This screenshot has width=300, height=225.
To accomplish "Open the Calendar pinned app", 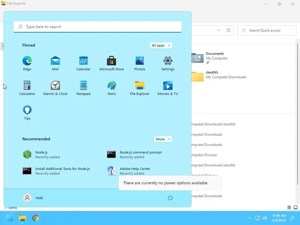I will [x=83, y=63].
